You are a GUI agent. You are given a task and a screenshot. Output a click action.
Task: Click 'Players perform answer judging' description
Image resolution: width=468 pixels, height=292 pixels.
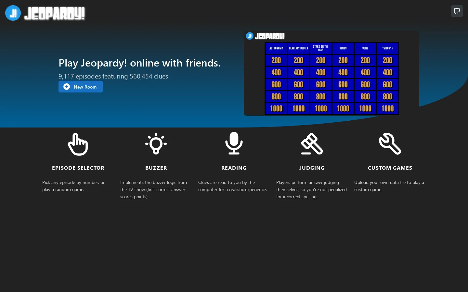pyautogui.click(x=311, y=189)
